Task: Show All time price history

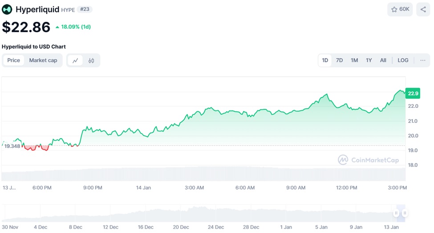Action: tap(383, 60)
